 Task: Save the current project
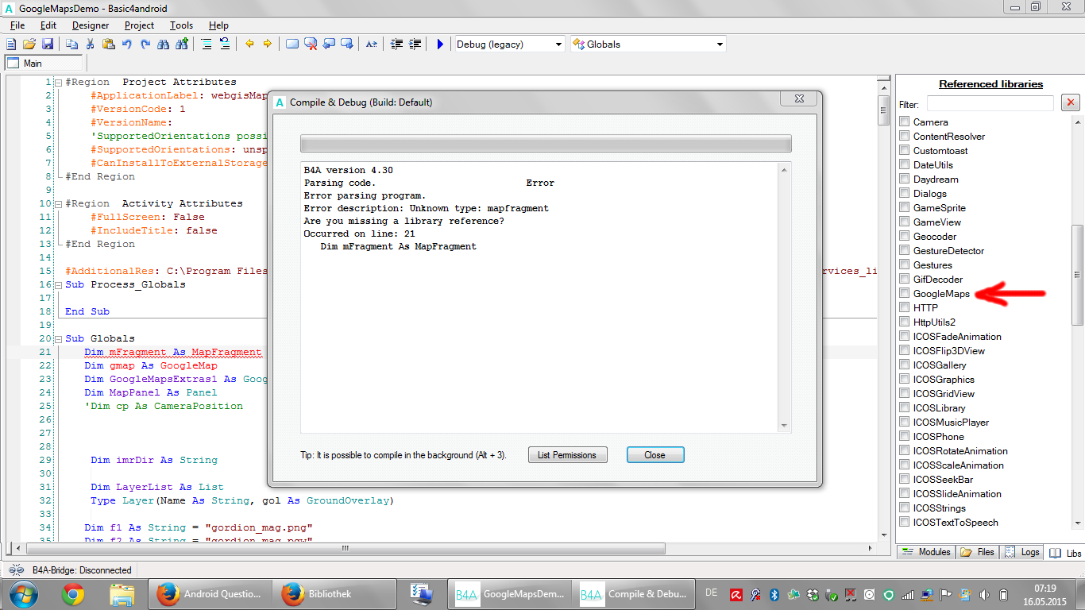(x=46, y=44)
